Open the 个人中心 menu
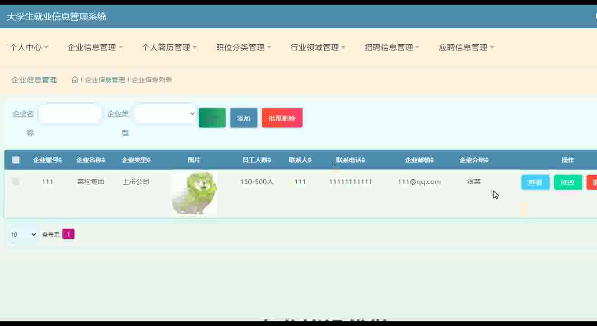597x326 pixels. (x=29, y=47)
